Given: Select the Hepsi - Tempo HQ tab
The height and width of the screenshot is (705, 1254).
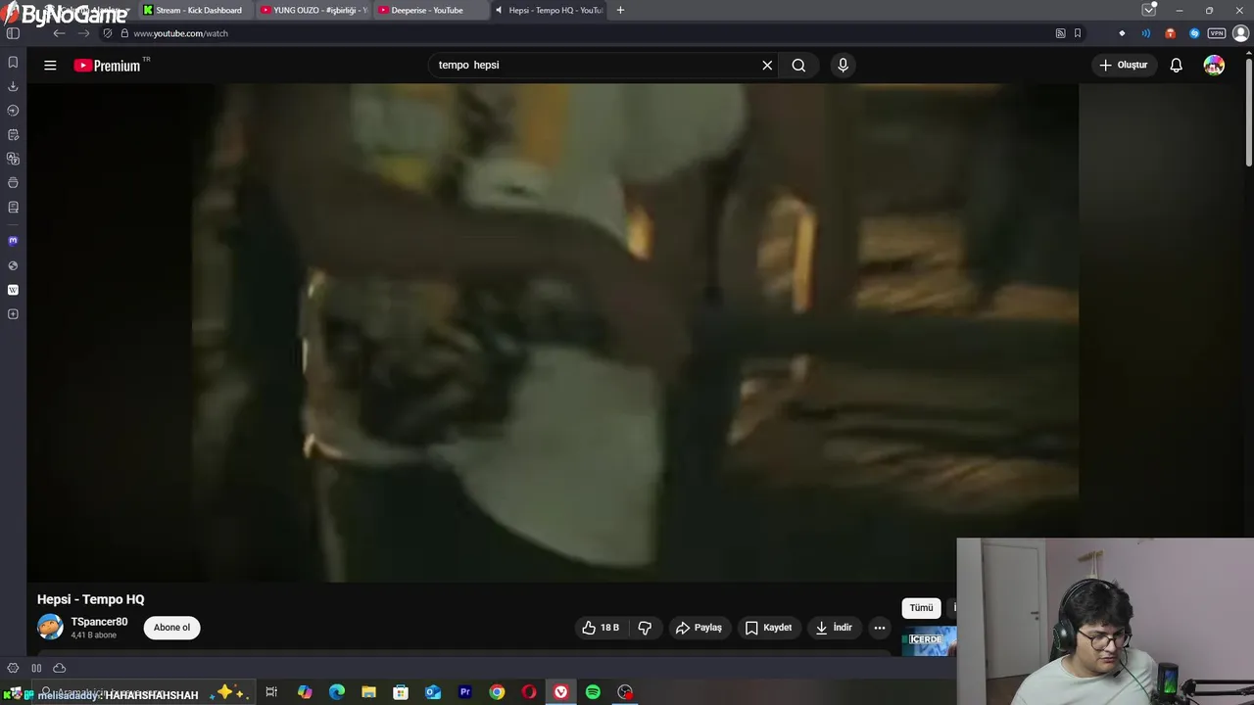Looking at the screenshot, I should point(549,10).
